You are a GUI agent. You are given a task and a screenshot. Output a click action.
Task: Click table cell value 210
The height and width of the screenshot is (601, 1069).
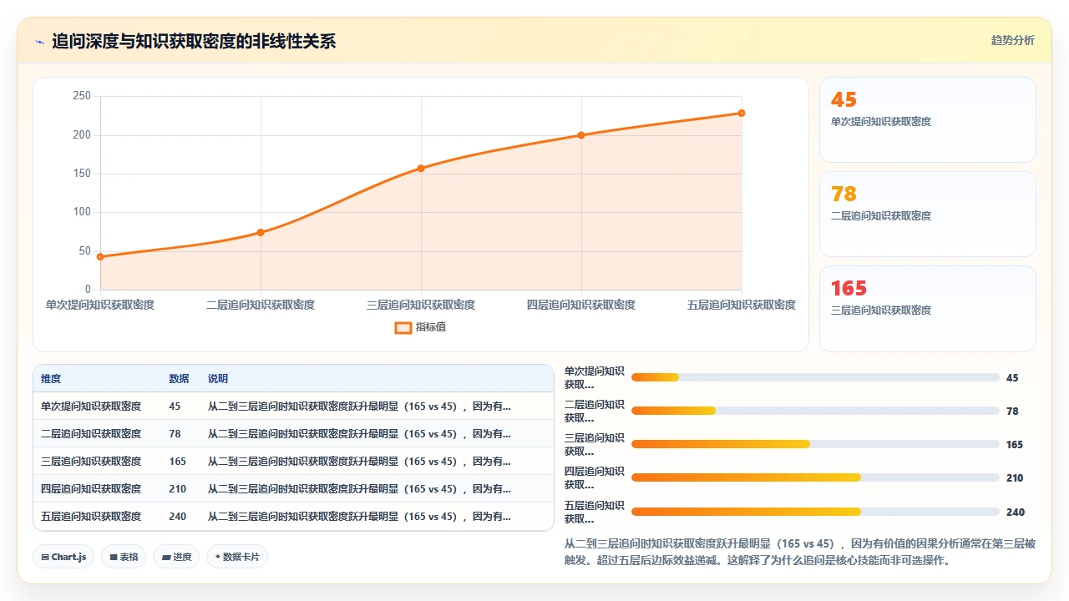tap(178, 489)
